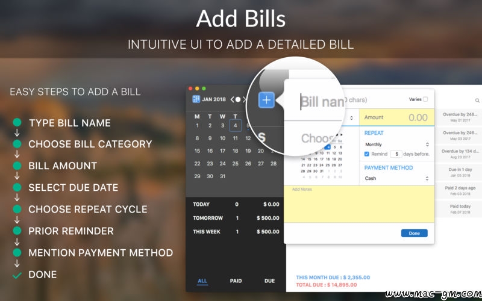Select day 31 in main calendar
This screenshot has width=482, height=301.
point(222,176)
